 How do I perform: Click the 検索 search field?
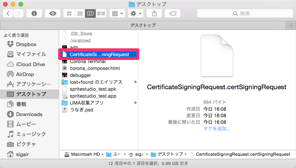click(245, 13)
